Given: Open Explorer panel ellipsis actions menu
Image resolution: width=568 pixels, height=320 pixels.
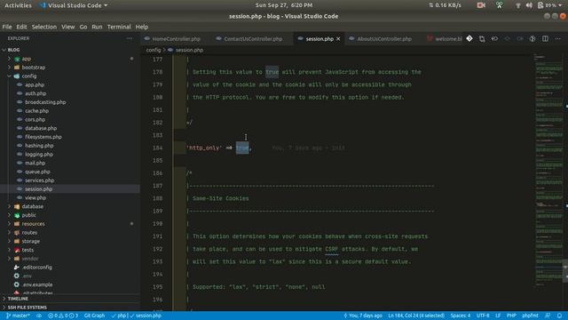Looking at the screenshot, I should [130, 38].
